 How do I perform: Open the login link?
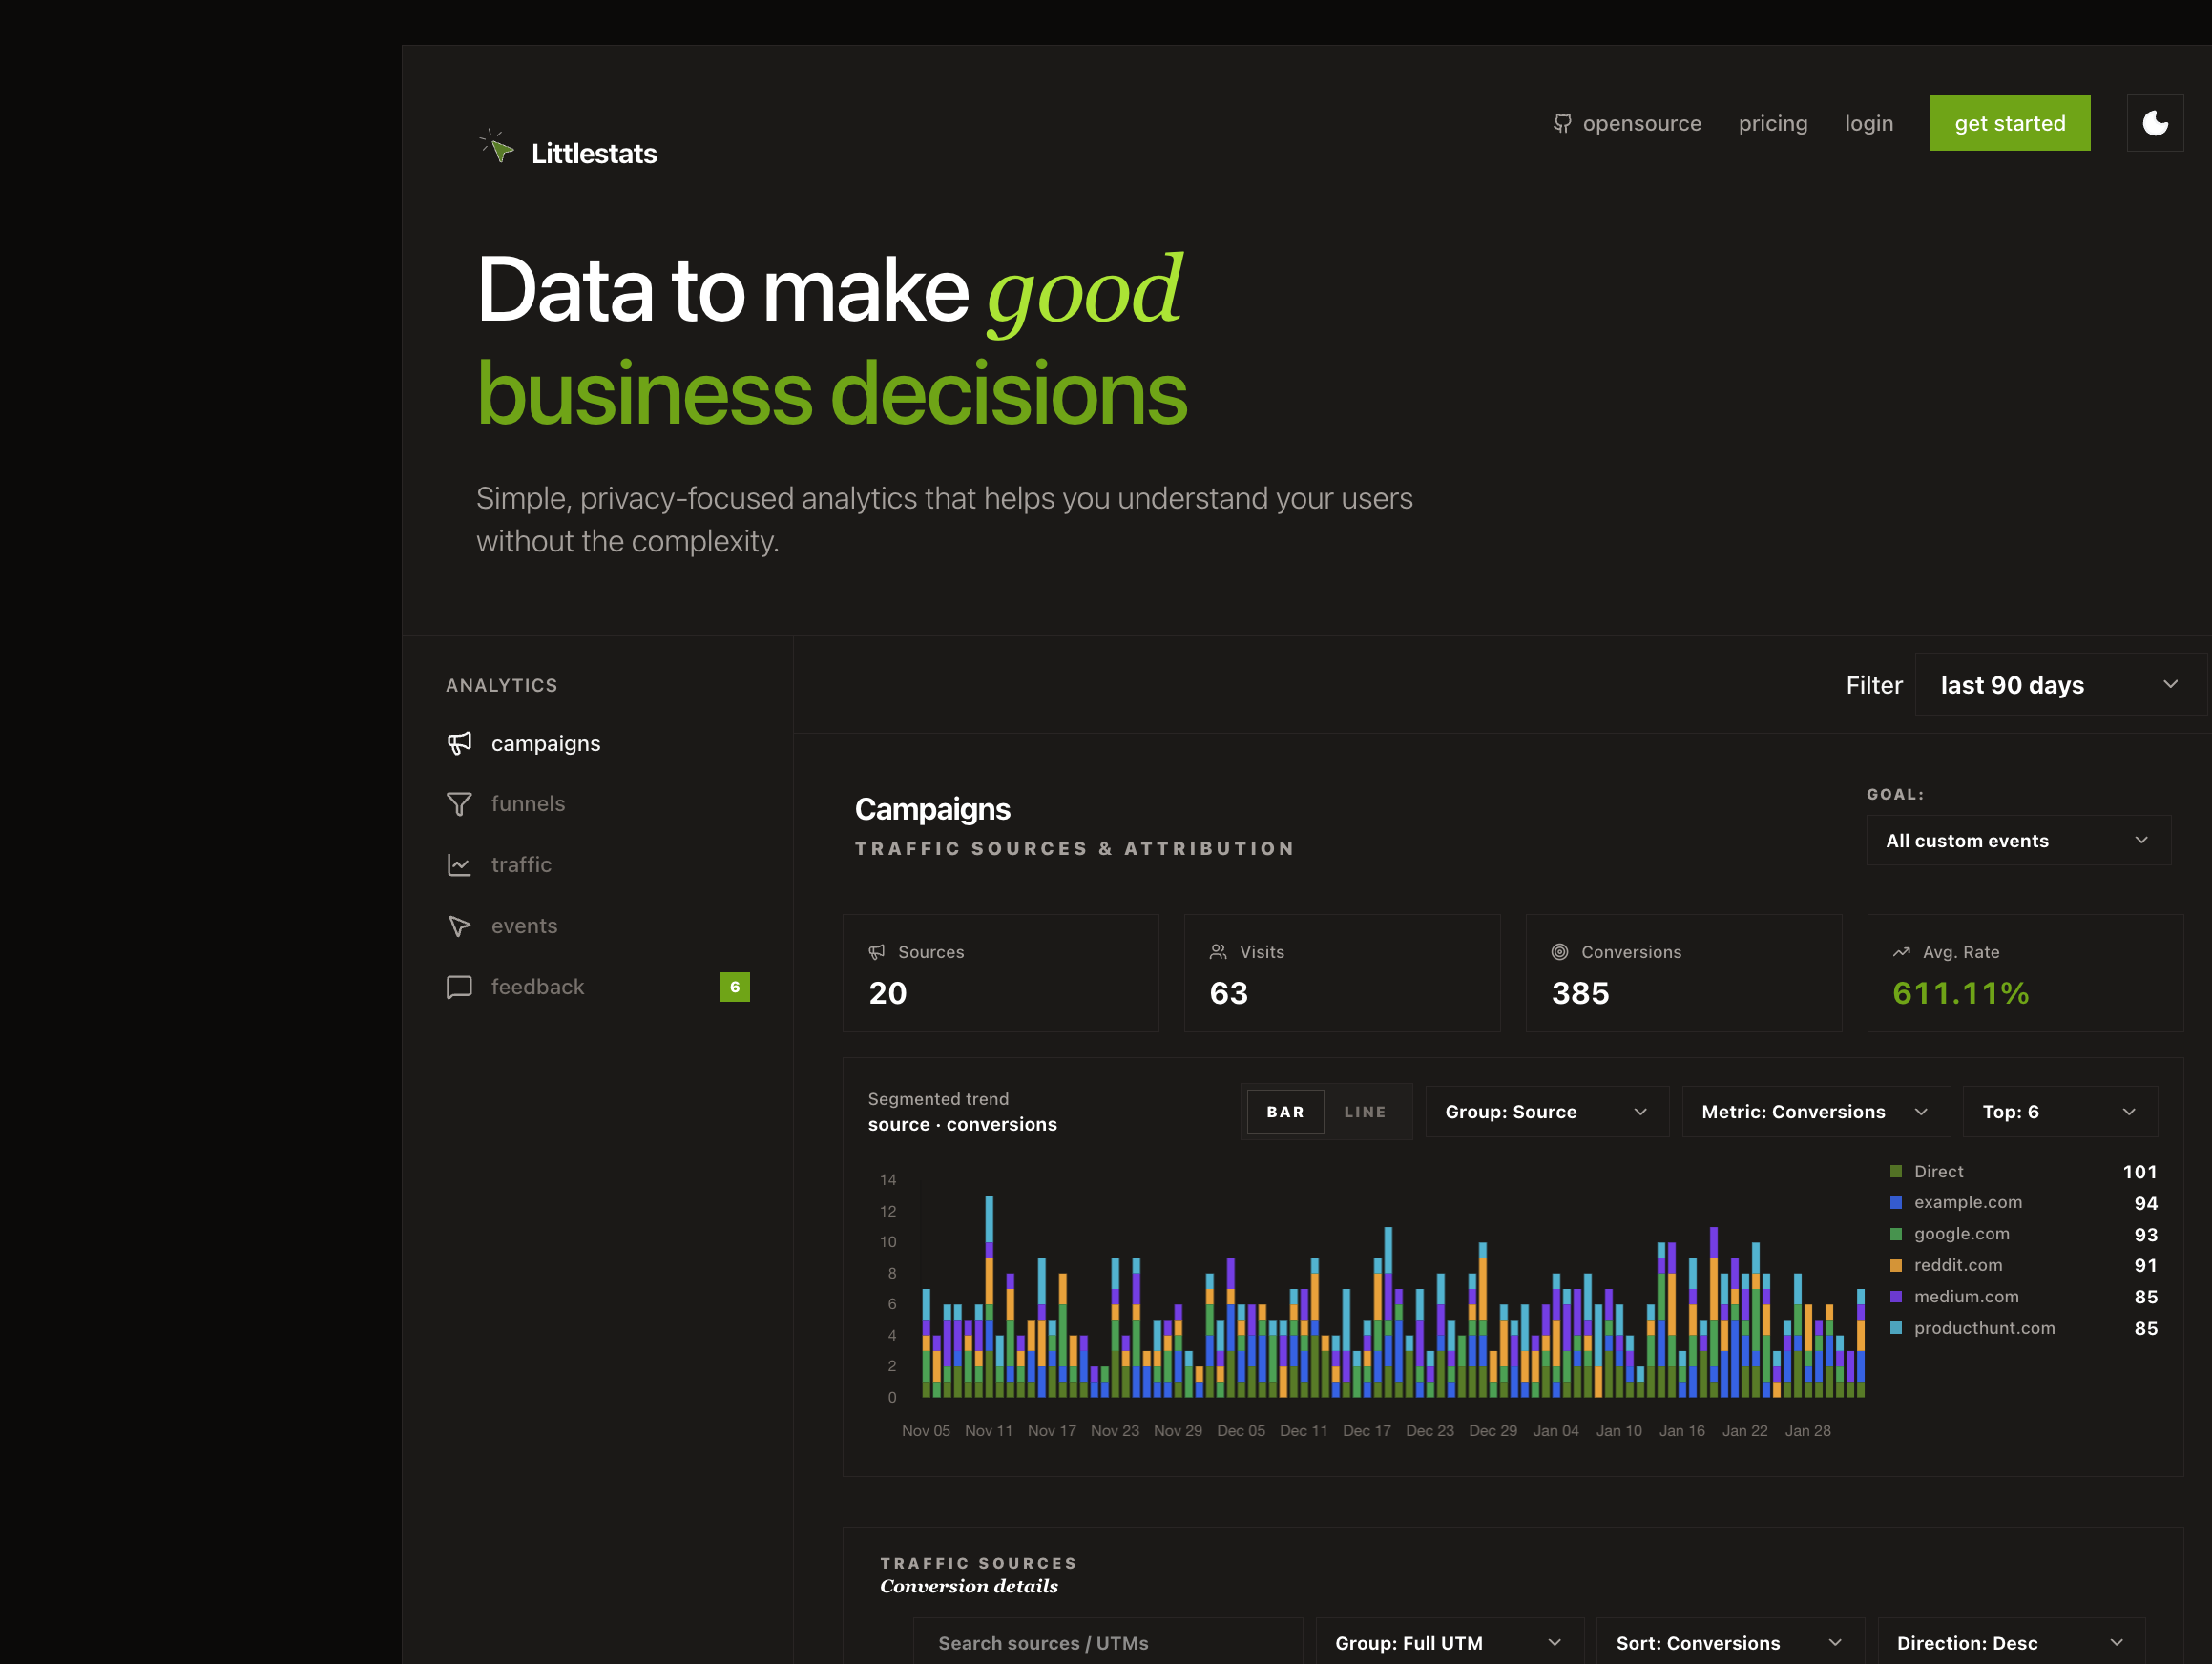[x=1869, y=123]
